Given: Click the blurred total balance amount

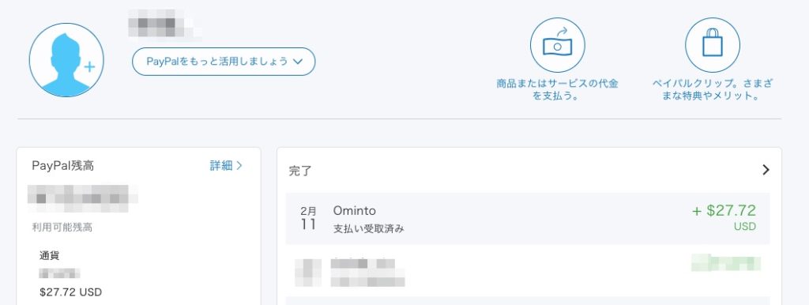Looking at the screenshot, I should click(82, 198).
